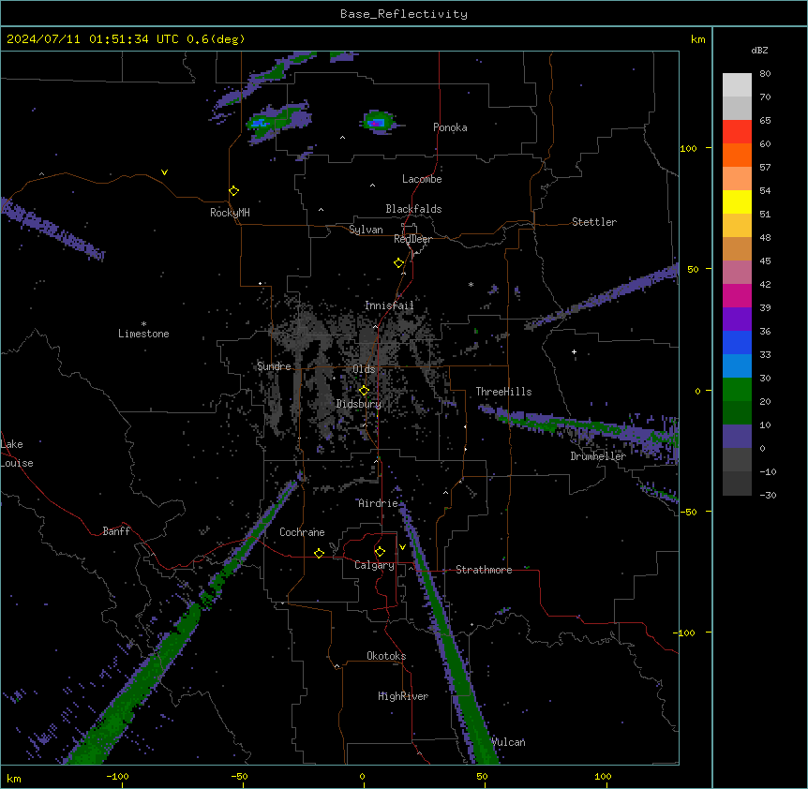Click the asterisk marker above Limestone label
This screenshot has width=808, height=789.
[x=143, y=324]
